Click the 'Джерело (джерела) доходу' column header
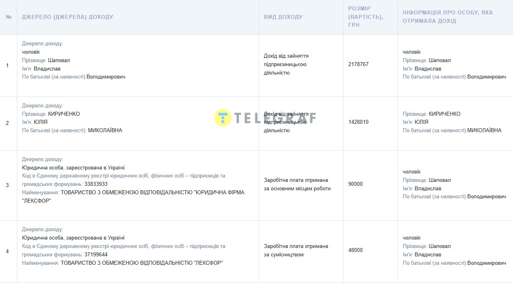 point(67,17)
